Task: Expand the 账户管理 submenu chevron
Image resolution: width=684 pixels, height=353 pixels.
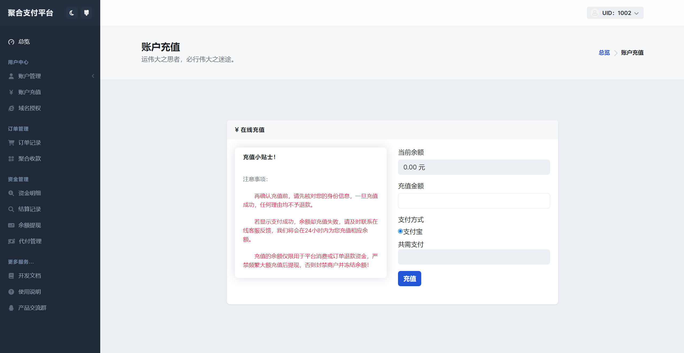Action: click(93, 76)
